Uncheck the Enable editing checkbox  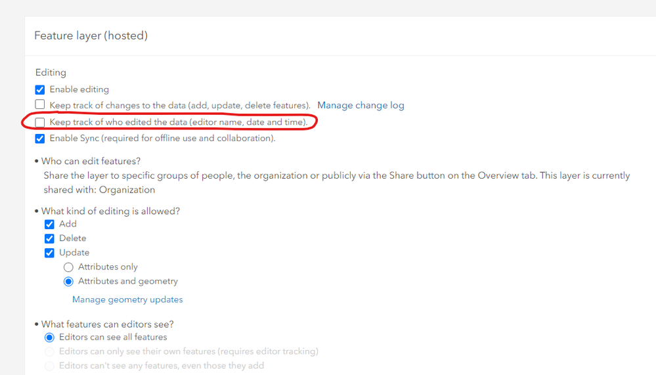point(40,89)
